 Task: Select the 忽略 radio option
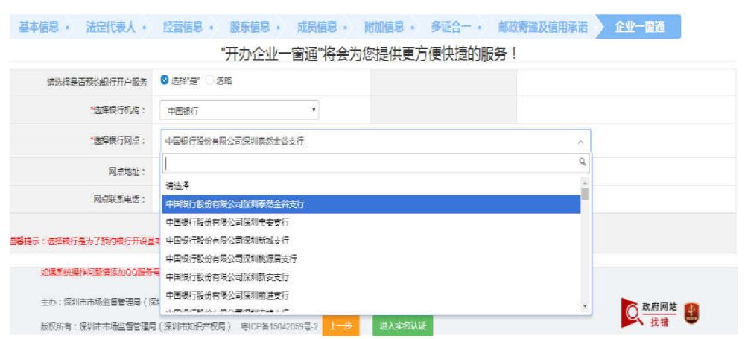pyautogui.click(x=209, y=80)
